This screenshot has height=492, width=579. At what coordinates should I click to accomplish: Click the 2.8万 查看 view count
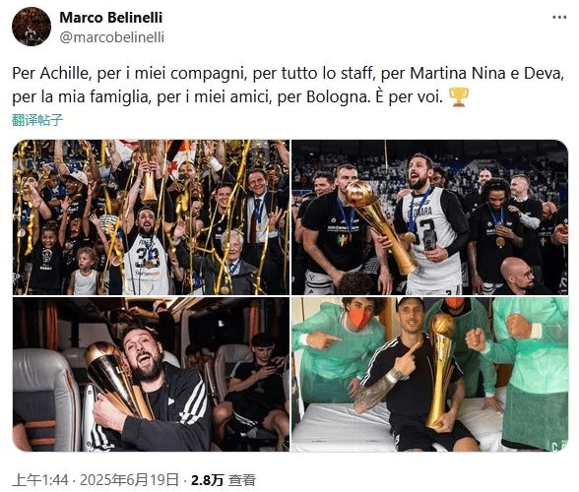click(x=224, y=480)
